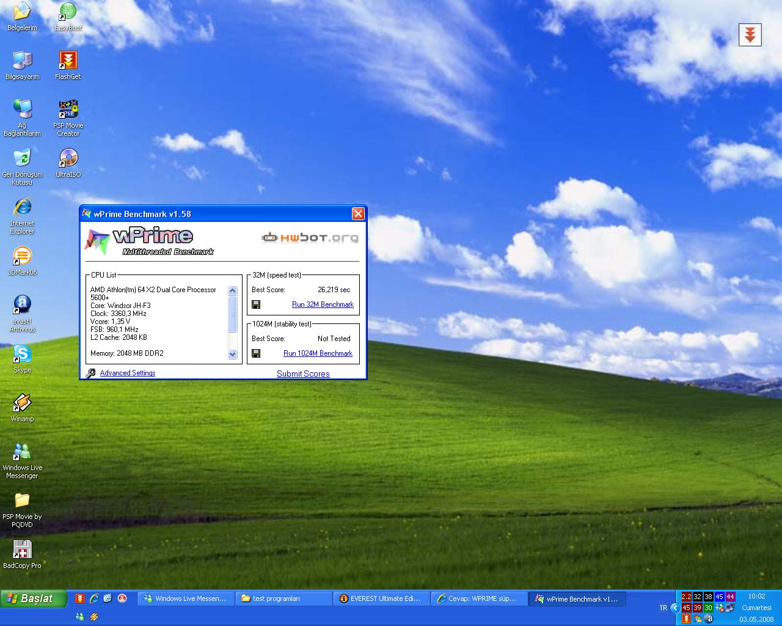
Task: Click the 32M benchmark save floppy icon
Action: tap(256, 304)
